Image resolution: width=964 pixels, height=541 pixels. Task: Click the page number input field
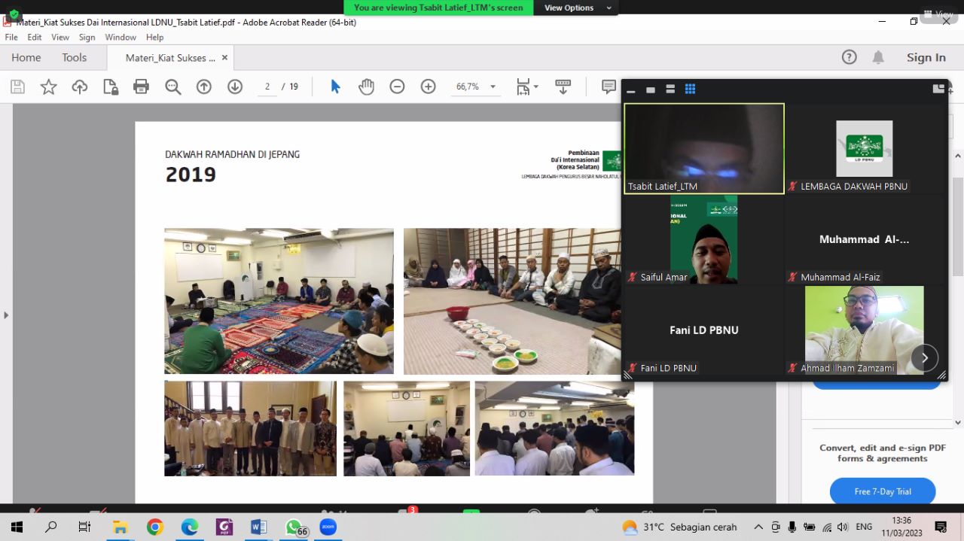click(267, 87)
